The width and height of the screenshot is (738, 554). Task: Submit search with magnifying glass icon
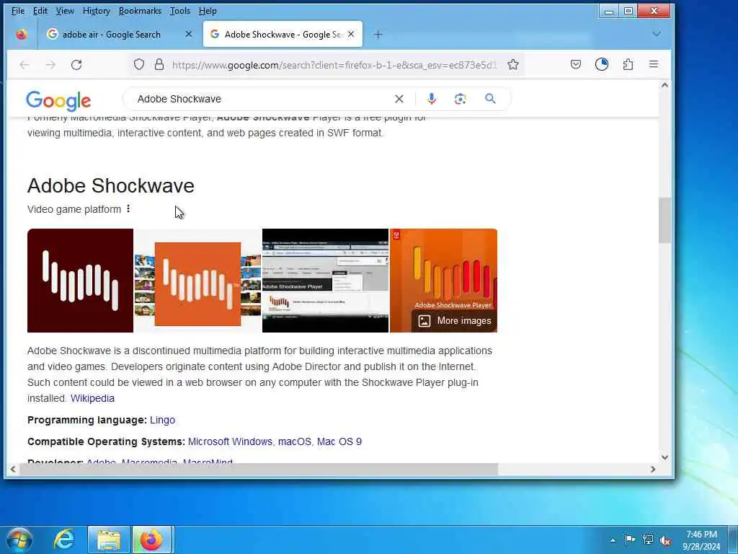tap(490, 98)
